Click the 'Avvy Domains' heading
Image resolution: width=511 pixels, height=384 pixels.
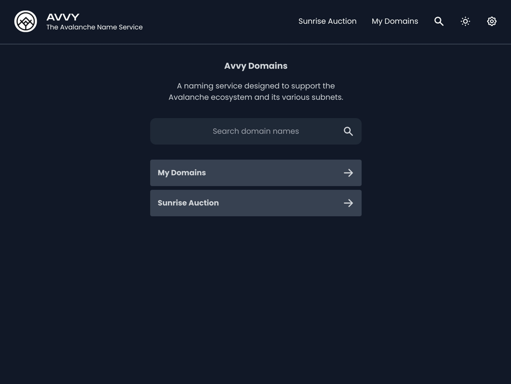coord(256,66)
